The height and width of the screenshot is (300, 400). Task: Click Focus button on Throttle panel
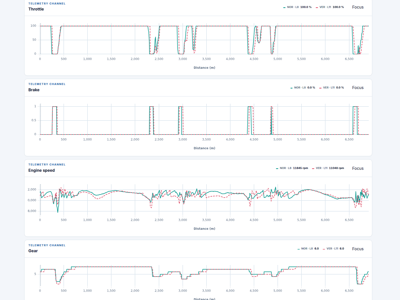358,7
